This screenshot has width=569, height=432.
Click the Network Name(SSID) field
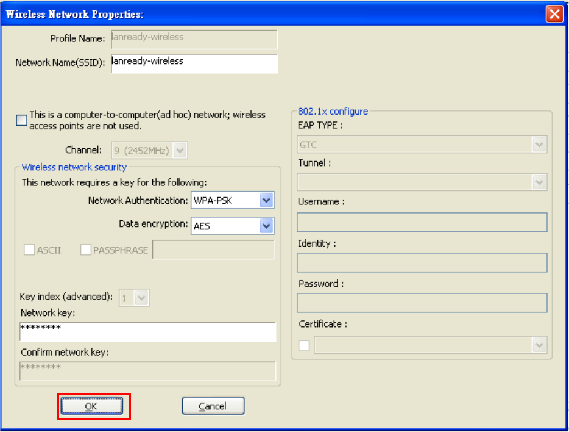[x=194, y=63]
